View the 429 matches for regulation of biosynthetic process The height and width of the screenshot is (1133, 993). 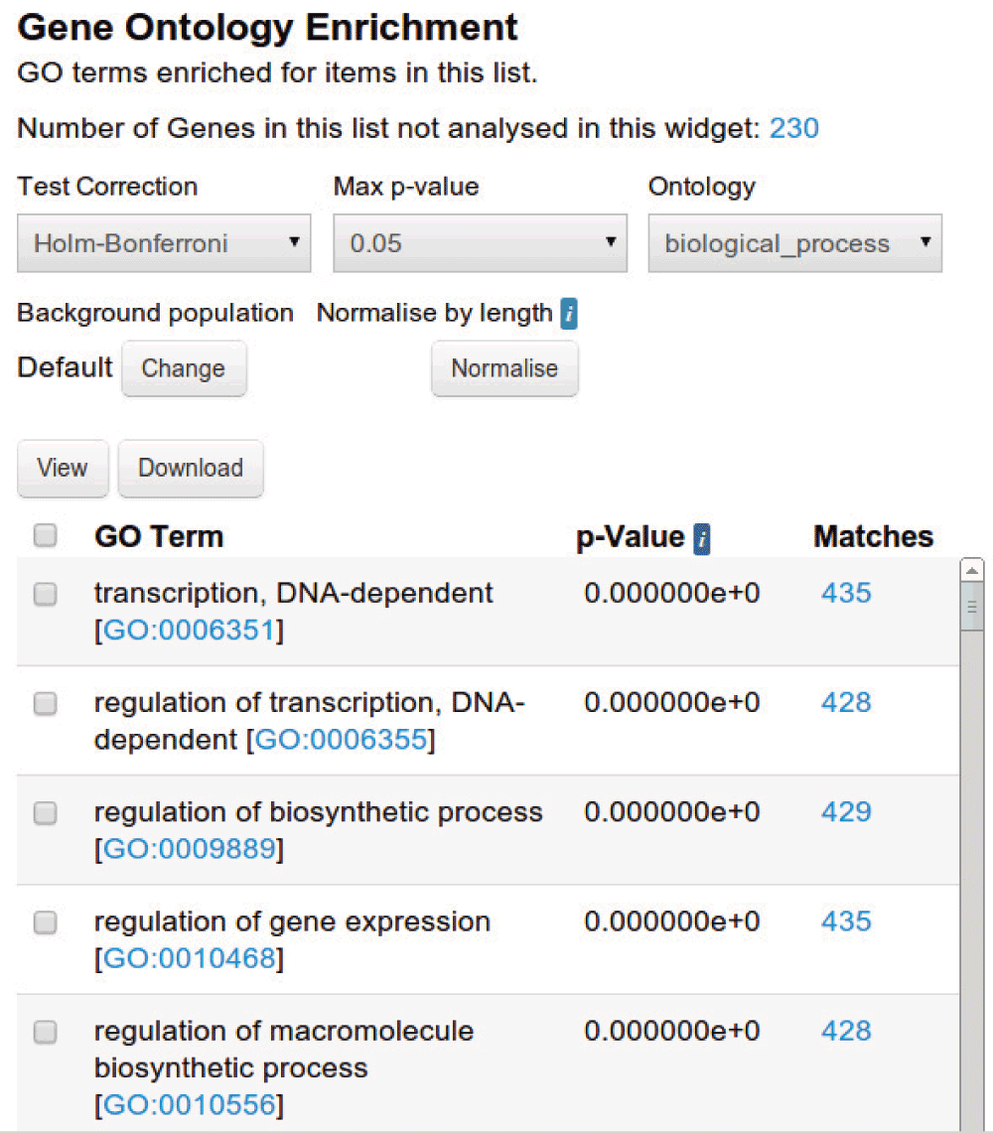[845, 812]
